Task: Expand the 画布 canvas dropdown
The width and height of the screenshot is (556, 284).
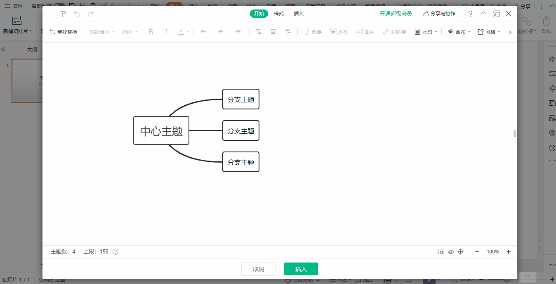Action: tap(459, 32)
